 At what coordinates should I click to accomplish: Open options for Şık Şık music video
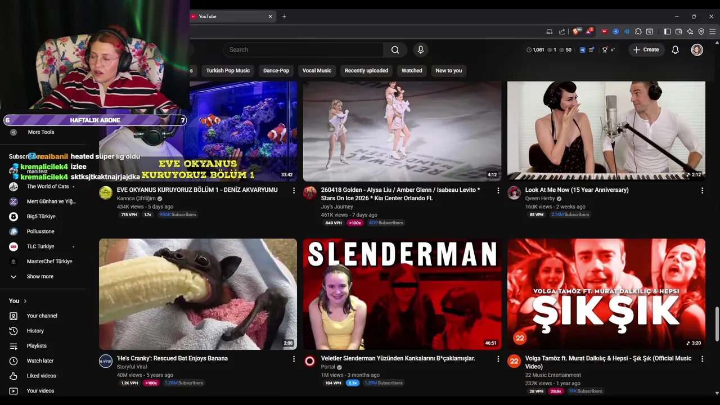coord(702,359)
